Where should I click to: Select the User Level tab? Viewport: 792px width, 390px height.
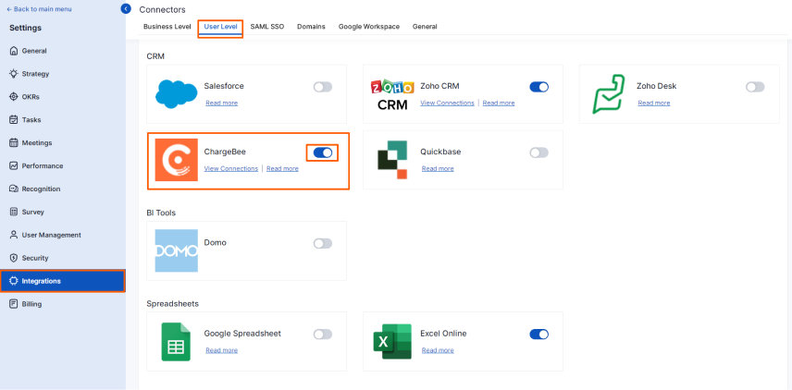tap(221, 27)
